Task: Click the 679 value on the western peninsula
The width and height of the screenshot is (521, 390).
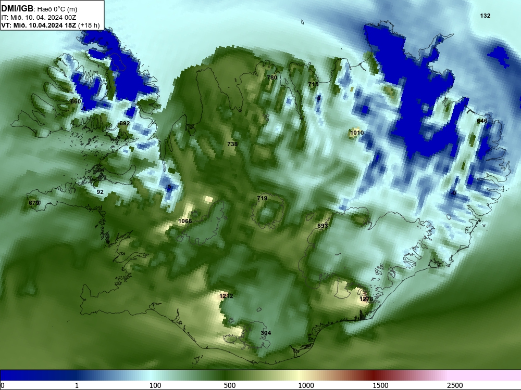Action: tap(34, 203)
